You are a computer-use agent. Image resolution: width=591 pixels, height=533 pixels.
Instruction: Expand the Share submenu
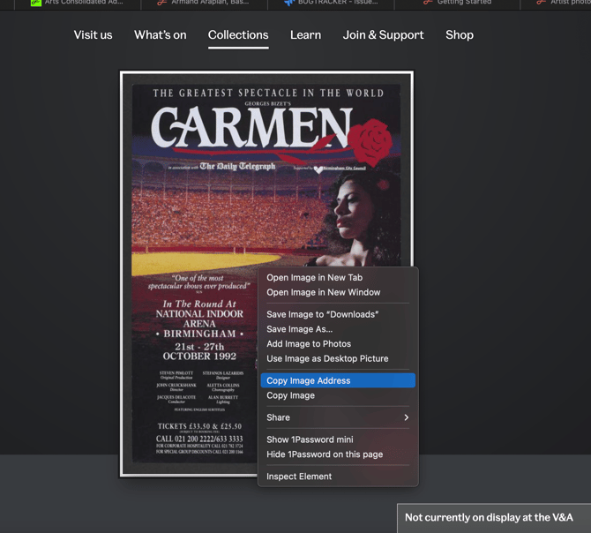(338, 417)
